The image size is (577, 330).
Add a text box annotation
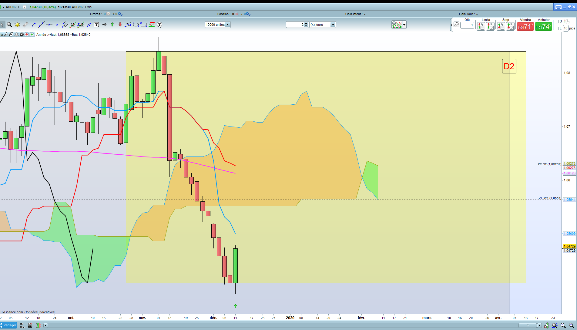(x=96, y=25)
